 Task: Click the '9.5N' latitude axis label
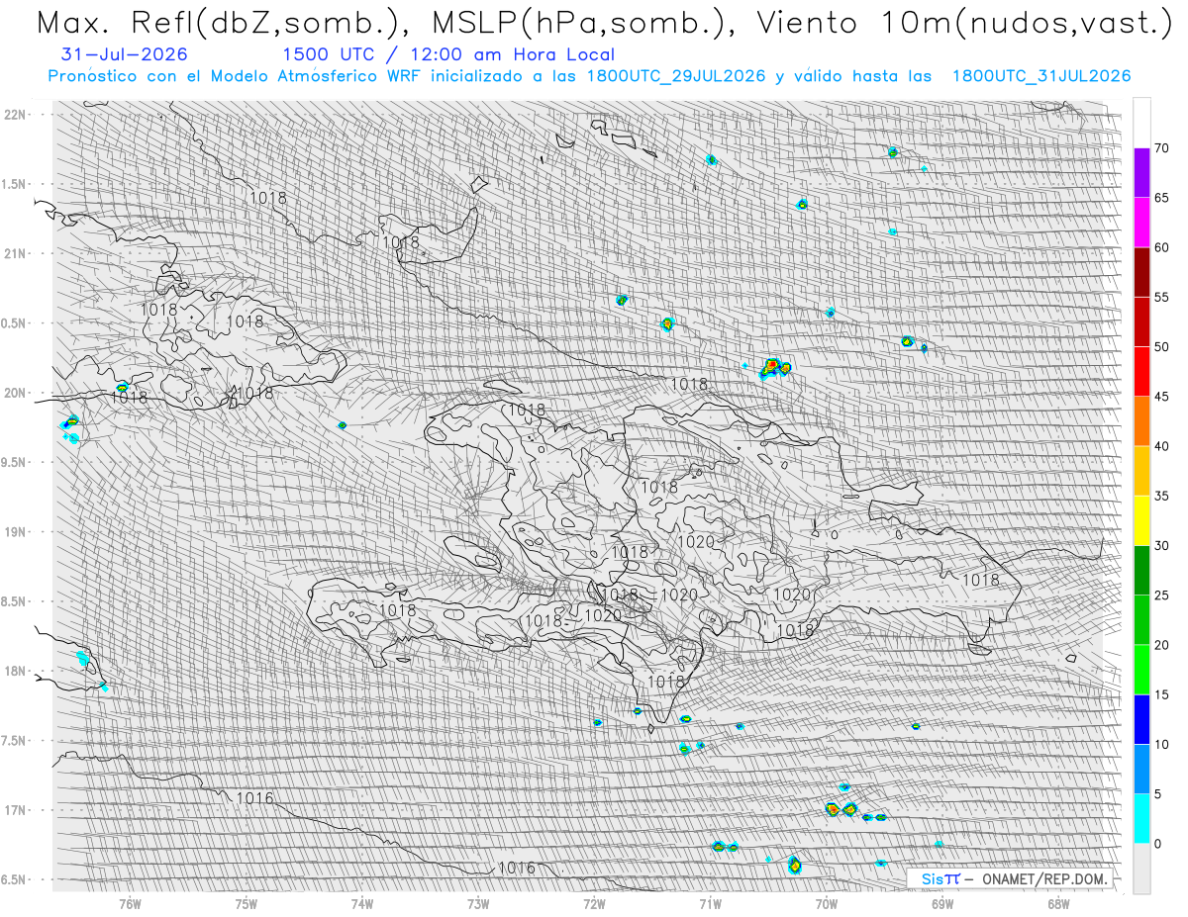click(15, 462)
